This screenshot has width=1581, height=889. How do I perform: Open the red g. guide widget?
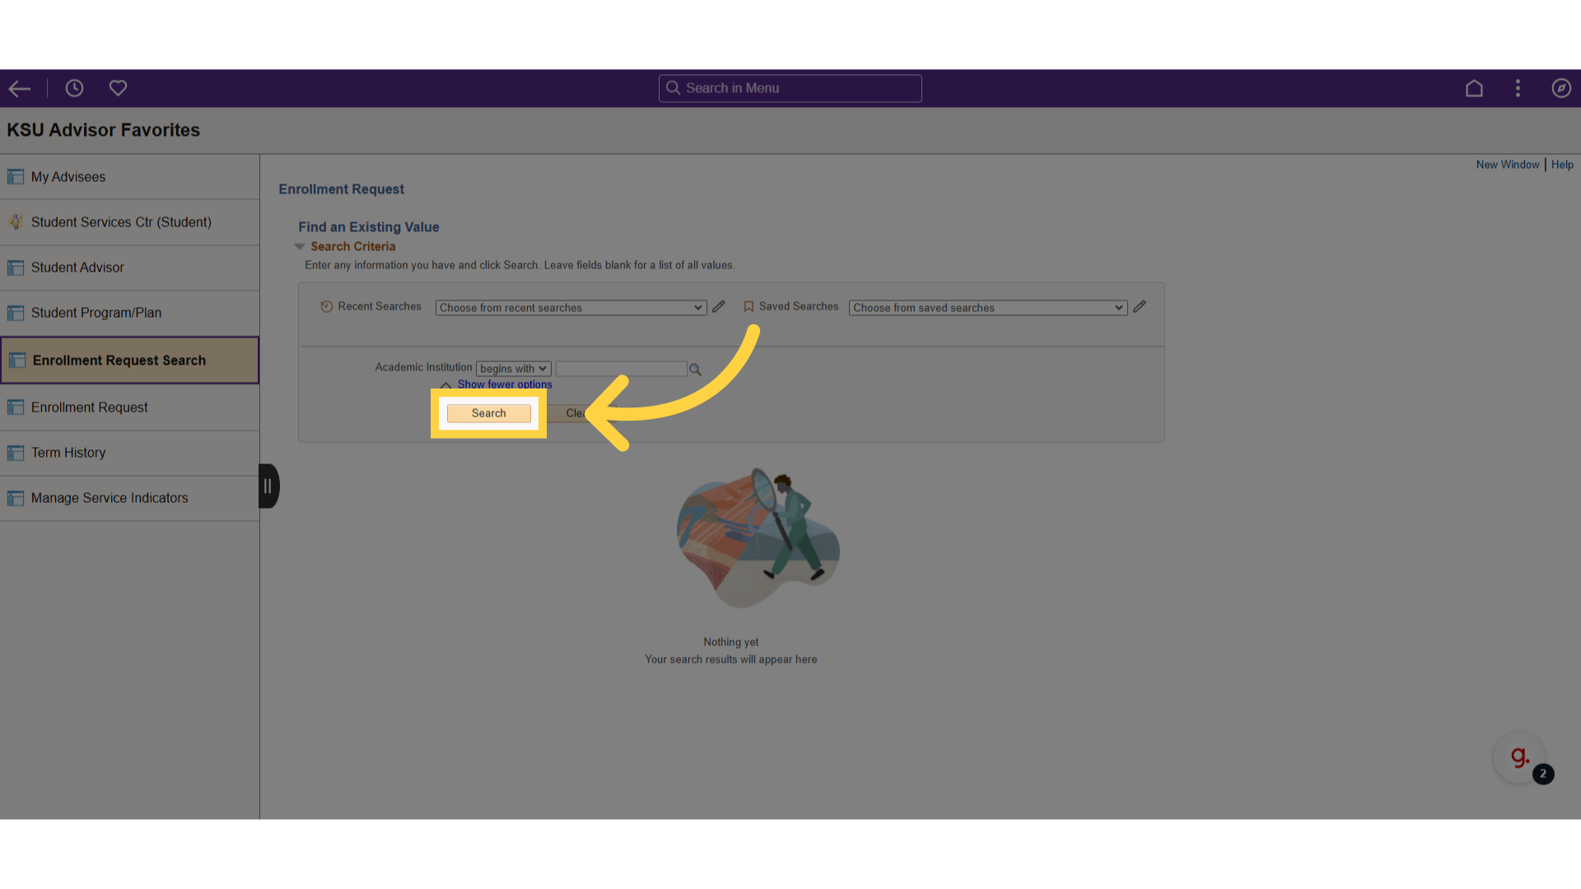click(1519, 757)
